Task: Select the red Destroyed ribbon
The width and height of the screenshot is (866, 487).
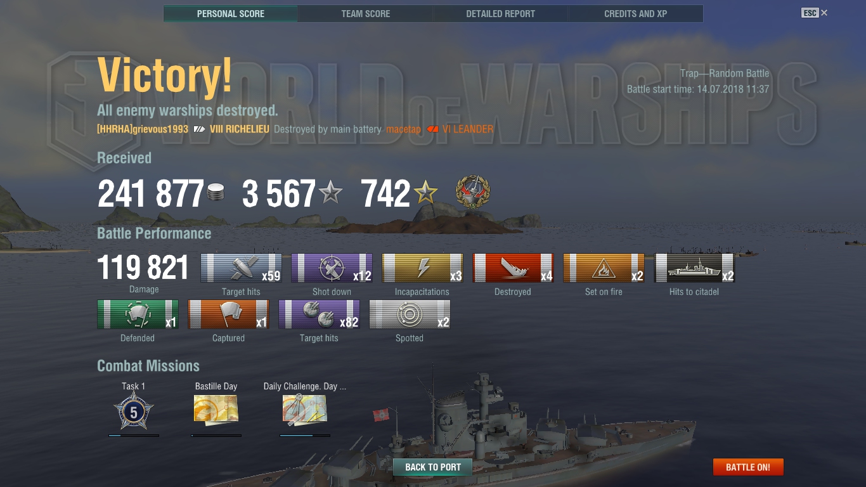Action: 513,268
